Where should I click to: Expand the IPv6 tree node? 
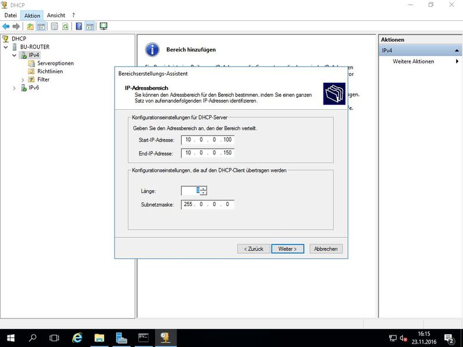pos(15,88)
